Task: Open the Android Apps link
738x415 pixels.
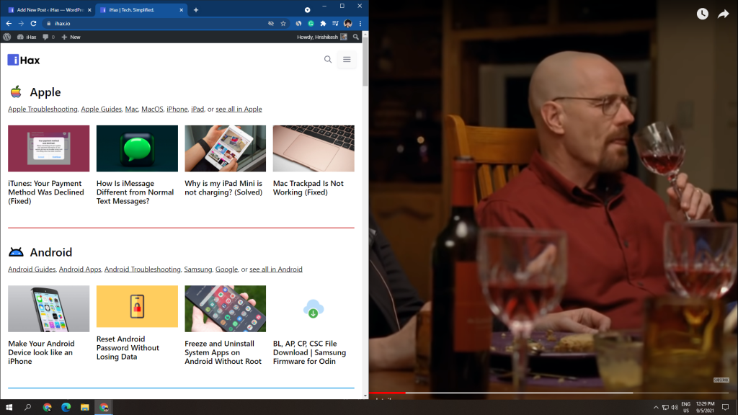Action: [x=80, y=269]
